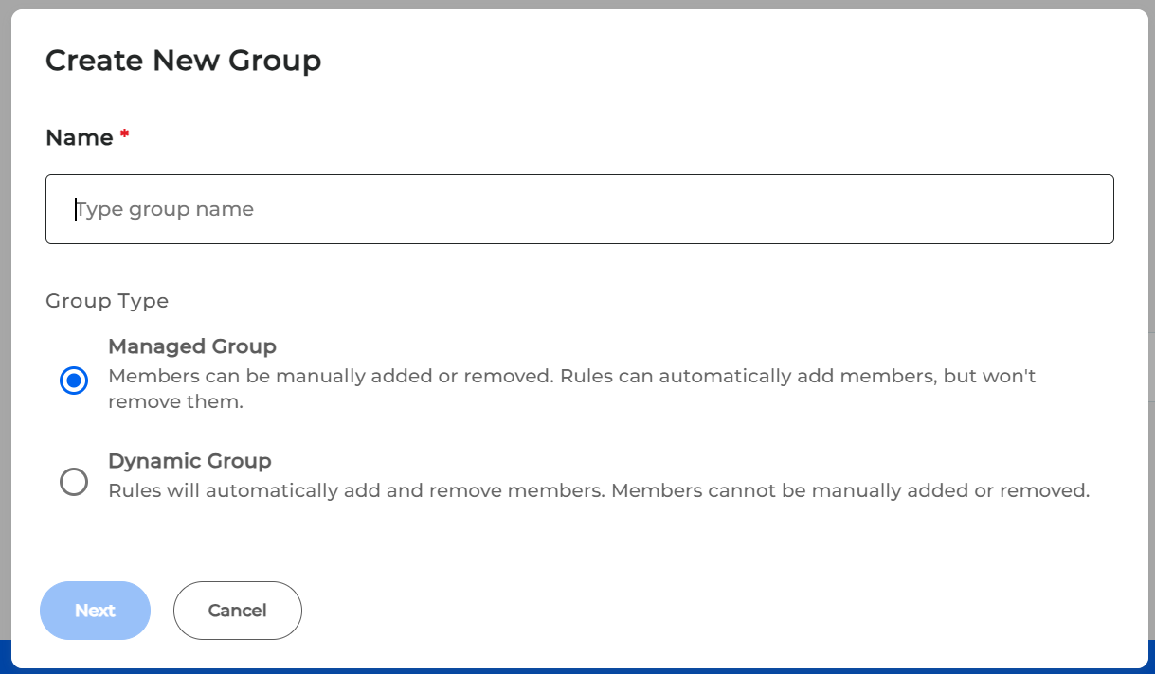Select the Managed Group radio button

74,381
